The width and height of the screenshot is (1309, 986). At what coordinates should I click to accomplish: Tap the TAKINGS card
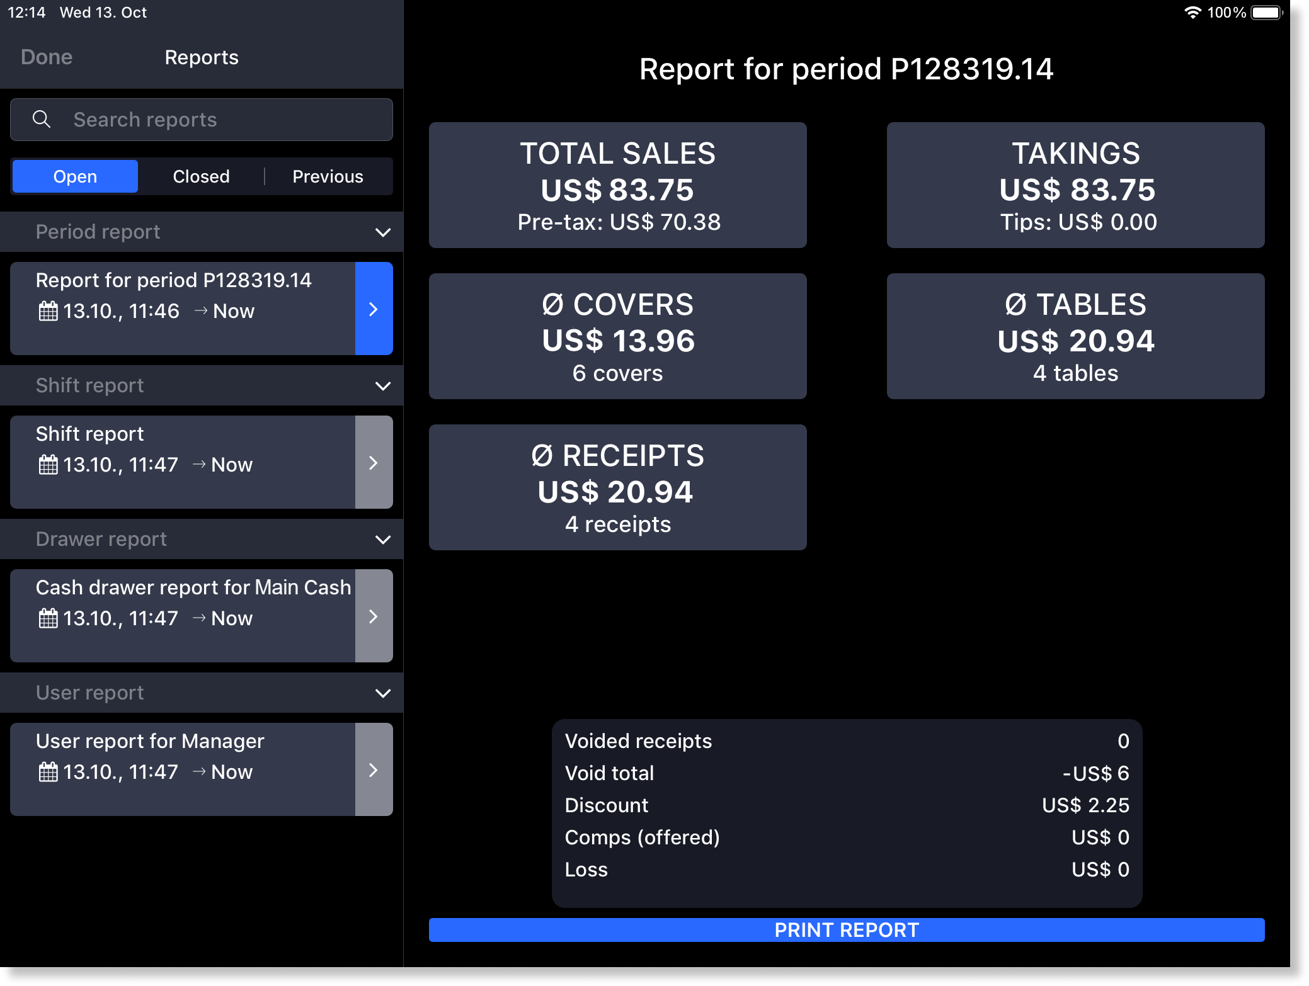pyautogui.click(x=1076, y=185)
